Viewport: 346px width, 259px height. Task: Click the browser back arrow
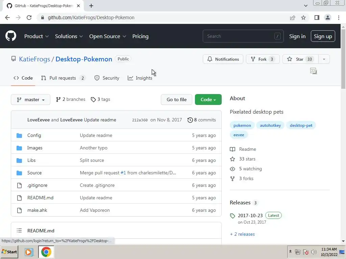pos(7,18)
